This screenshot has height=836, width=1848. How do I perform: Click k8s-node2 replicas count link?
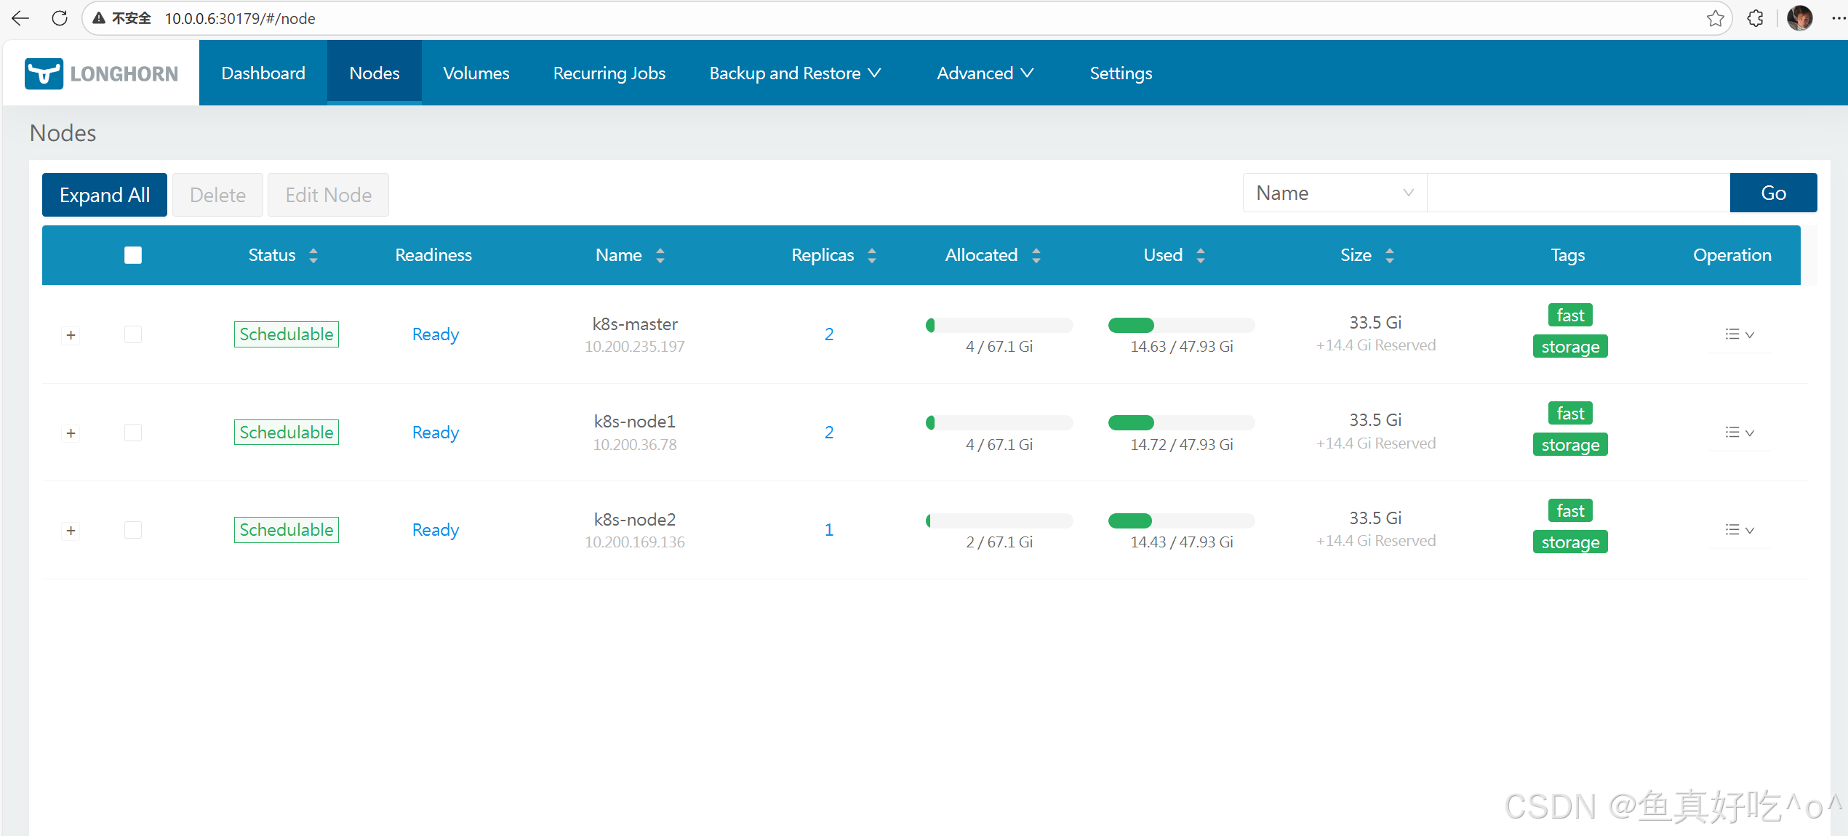pyautogui.click(x=828, y=530)
